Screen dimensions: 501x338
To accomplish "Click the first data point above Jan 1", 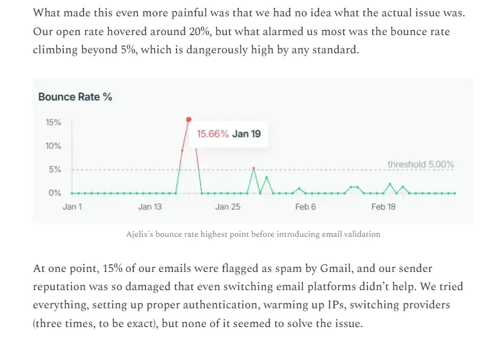I will pyautogui.click(x=72, y=193).
